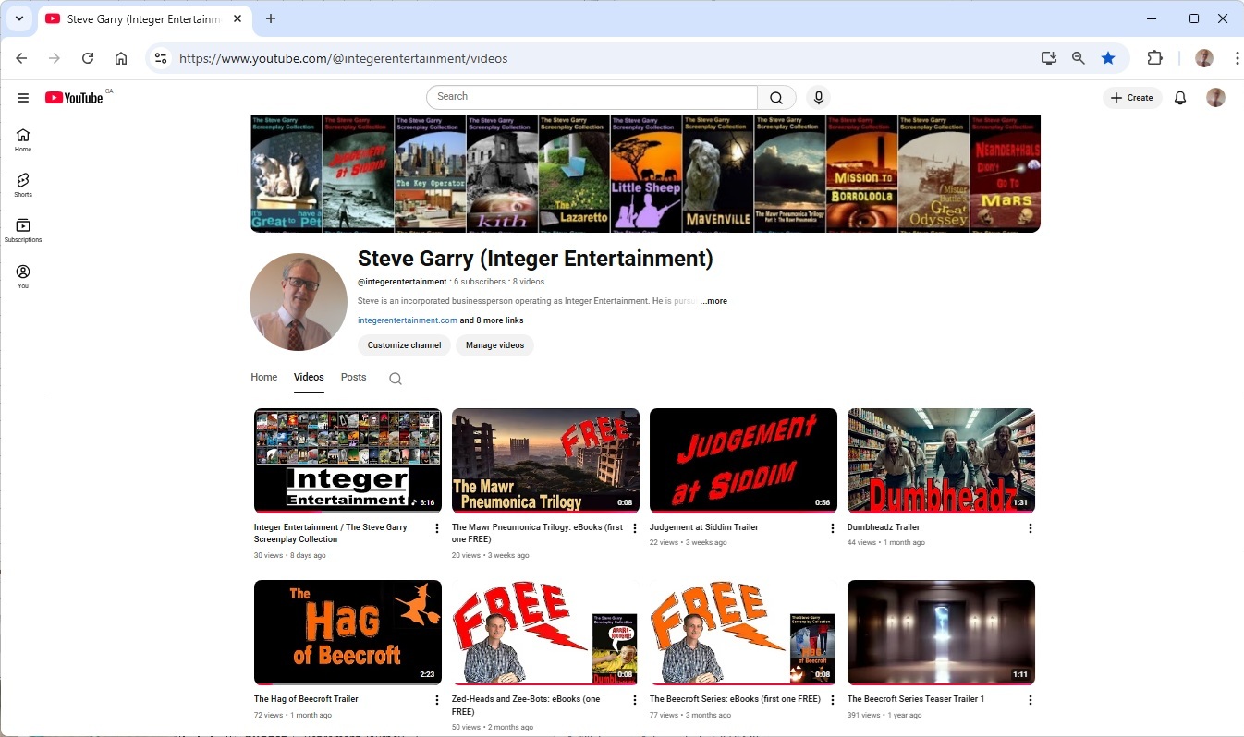This screenshot has height=737, width=1244.
Task: Click the Customize channel button
Action: [x=404, y=345]
